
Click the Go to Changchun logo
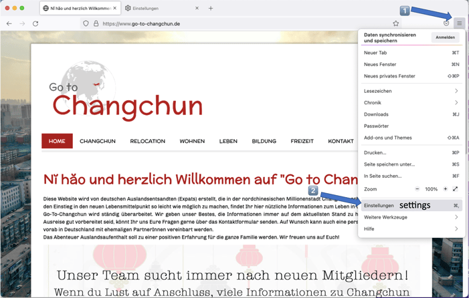tap(126, 91)
